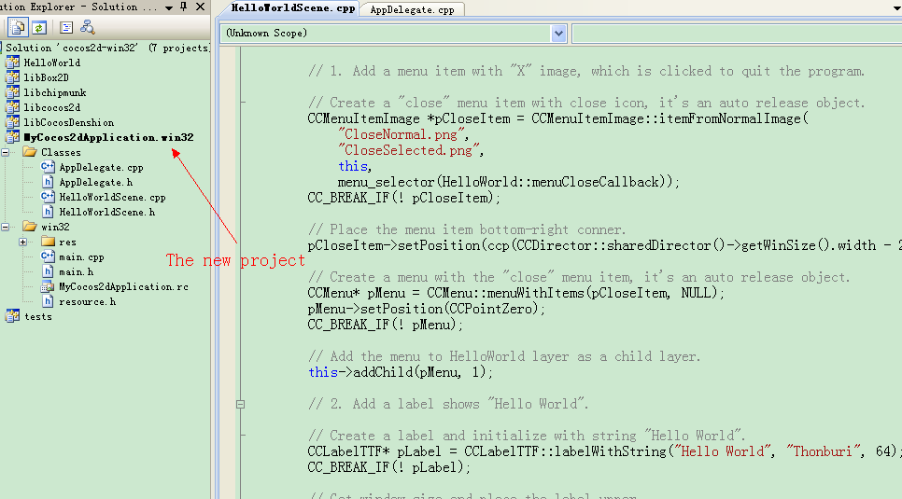
Task: Select HelloWorldScene.h file name
Action: (107, 212)
